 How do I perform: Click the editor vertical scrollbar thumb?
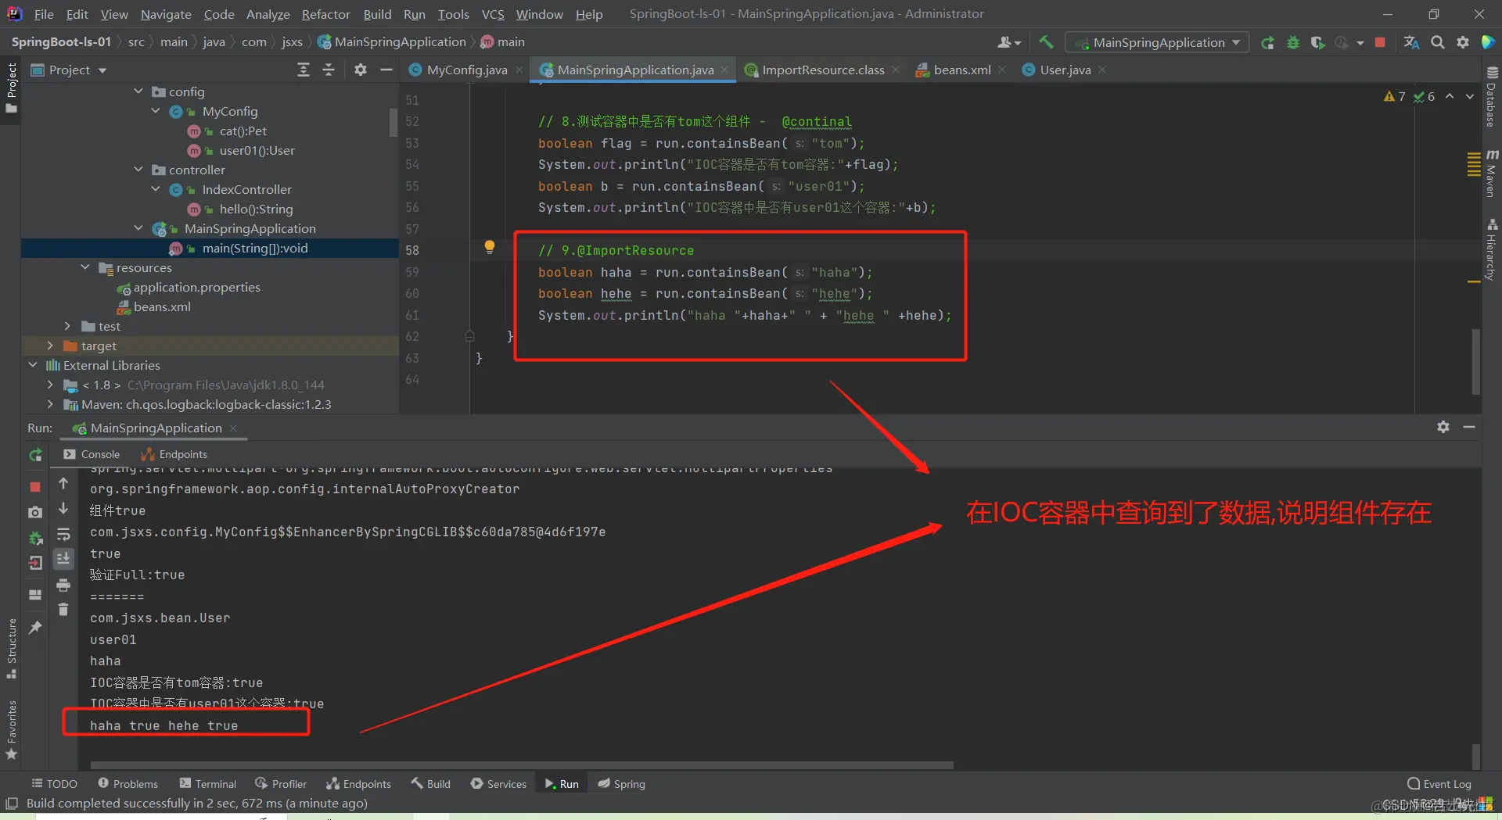[x=1475, y=361]
